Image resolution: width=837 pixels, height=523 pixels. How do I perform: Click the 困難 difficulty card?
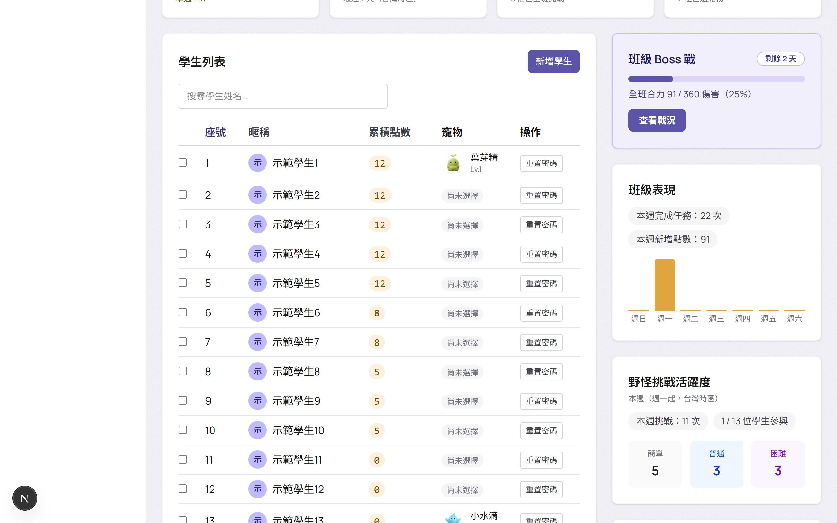coord(778,464)
